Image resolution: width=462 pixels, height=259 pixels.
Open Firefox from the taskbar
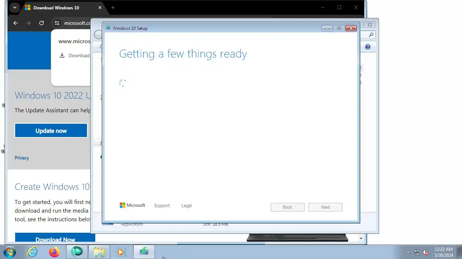(x=55, y=252)
